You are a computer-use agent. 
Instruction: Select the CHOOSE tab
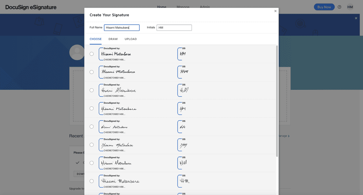pyautogui.click(x=95, y=39)
